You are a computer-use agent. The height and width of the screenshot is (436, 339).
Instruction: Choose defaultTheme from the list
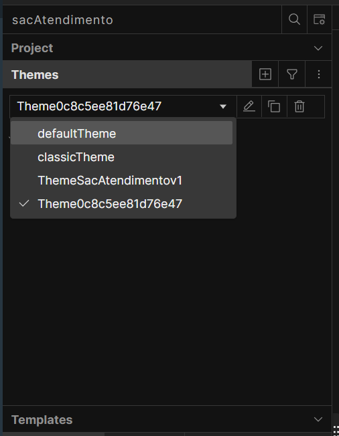pos(121,133)
